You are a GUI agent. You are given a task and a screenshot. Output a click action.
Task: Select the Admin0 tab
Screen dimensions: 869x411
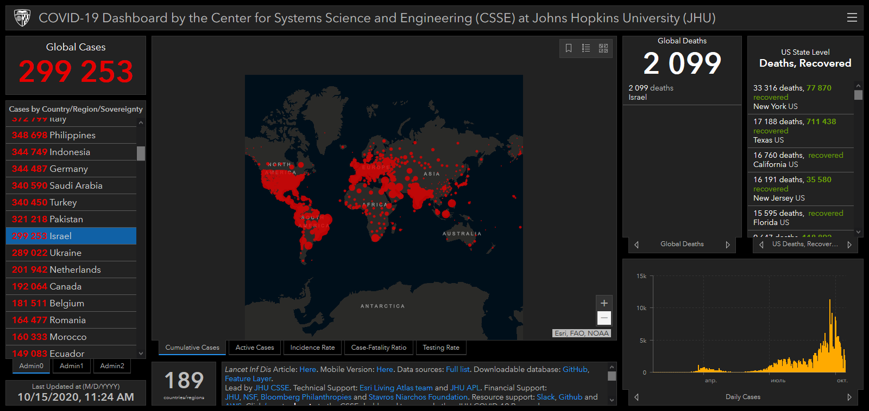tap(31, 366)
